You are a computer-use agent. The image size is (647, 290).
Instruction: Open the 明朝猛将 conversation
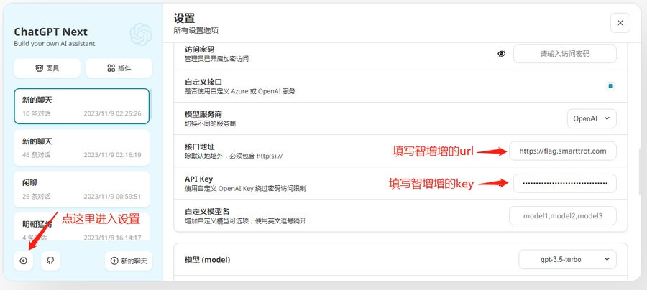coord(81,228)
